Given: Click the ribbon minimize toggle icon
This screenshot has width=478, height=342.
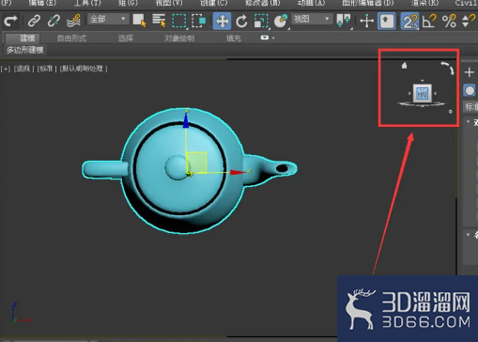Looking at the screenshot, I should tap(265, 38).
